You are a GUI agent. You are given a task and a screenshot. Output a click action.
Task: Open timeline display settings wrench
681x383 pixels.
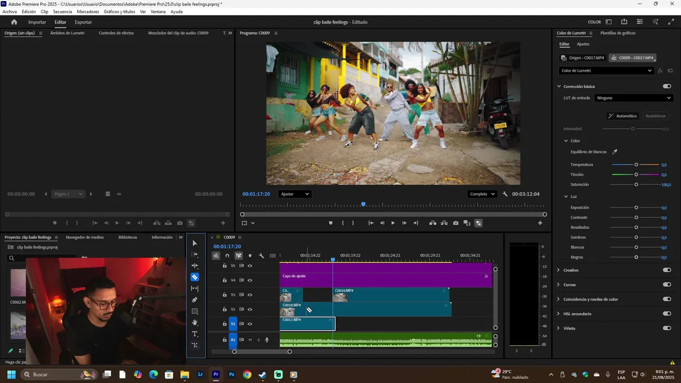coord(261,255)
